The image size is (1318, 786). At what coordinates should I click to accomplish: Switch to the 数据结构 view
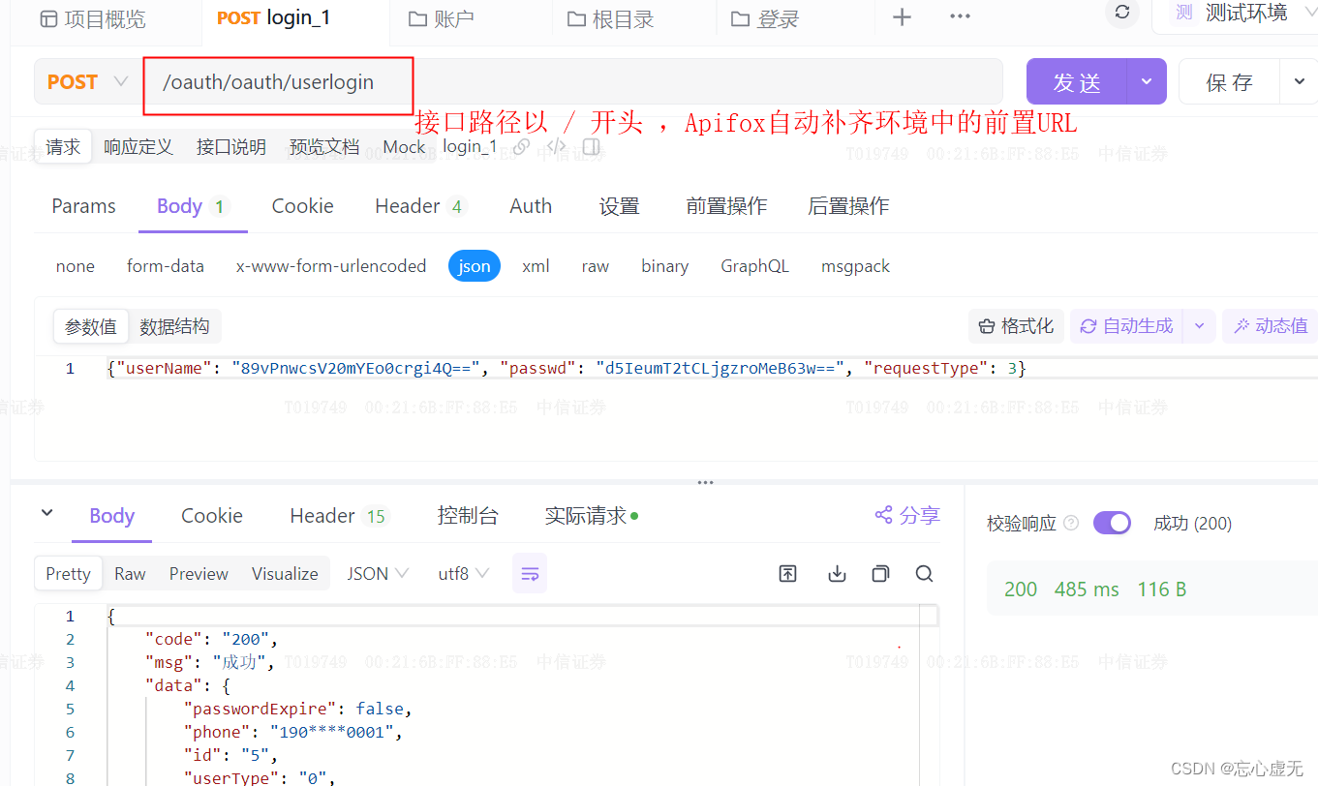click(x=174, y=327)
